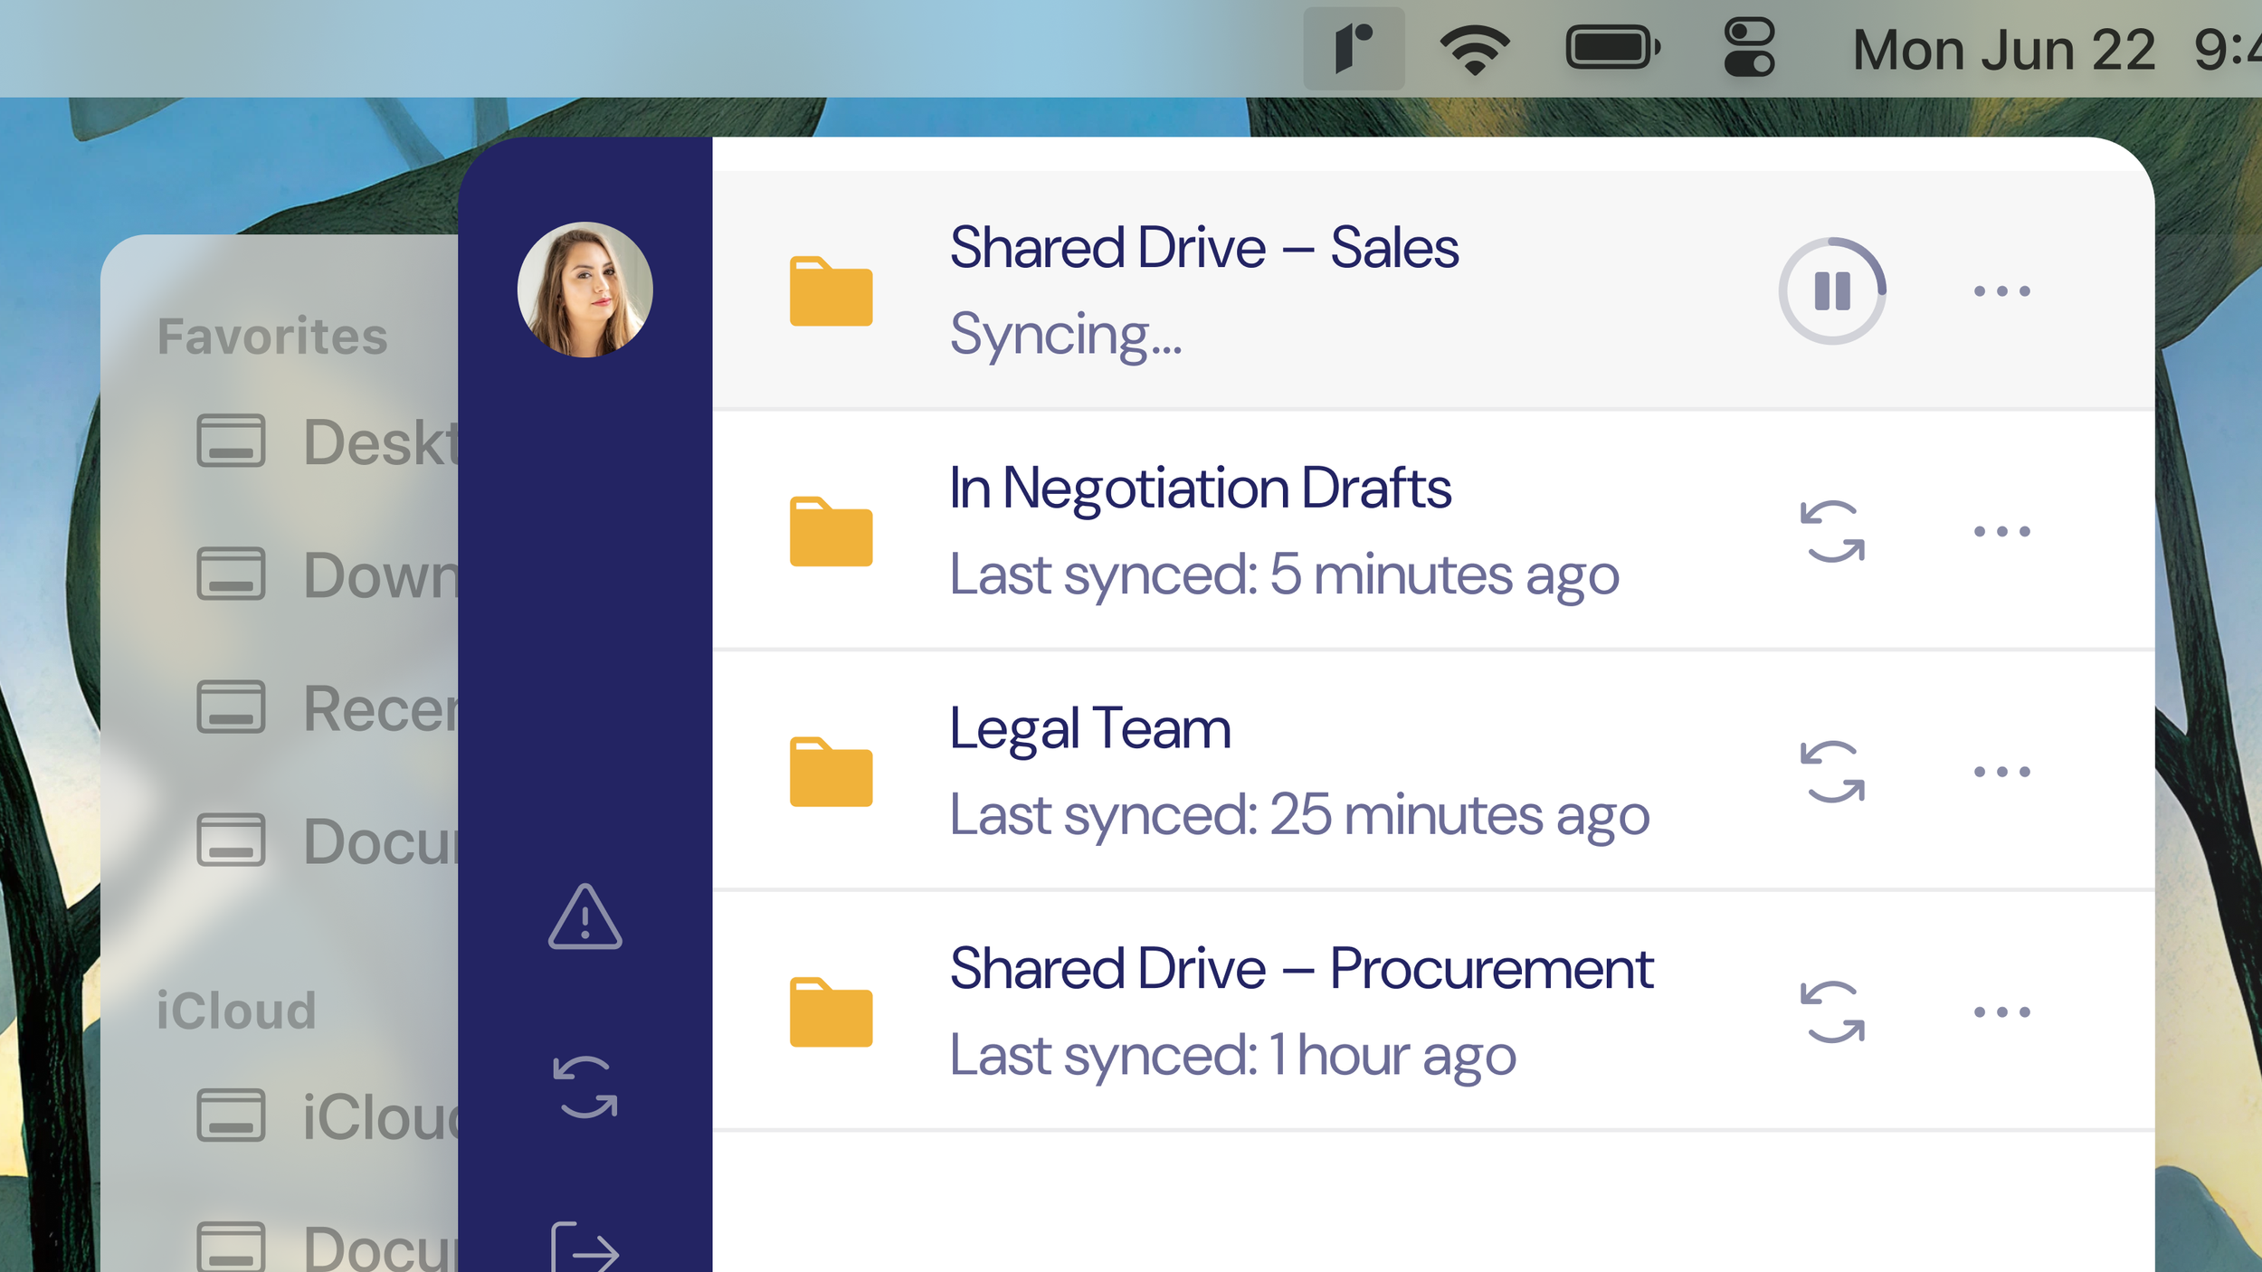
Task: Click the battery status icon
Action: point(1612,49)
